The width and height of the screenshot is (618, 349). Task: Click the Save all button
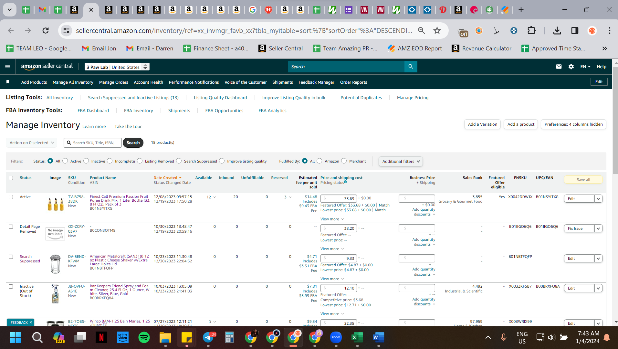point(583,180)
